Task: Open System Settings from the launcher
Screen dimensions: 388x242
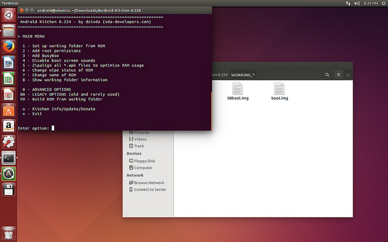Action: click(8, 142)
